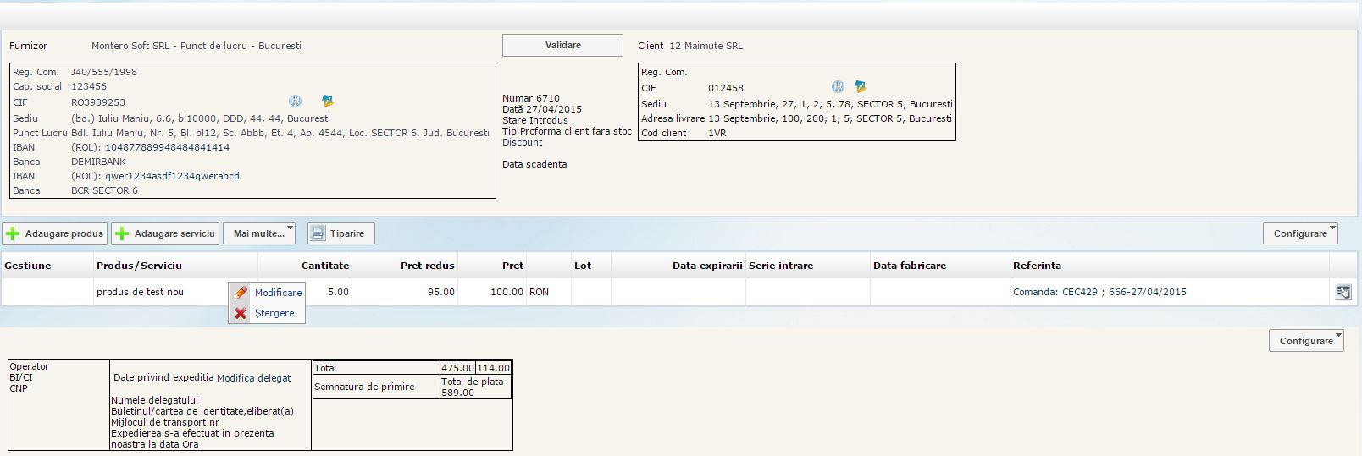Click the supplier CIF edit note icon
Viewport: 1362px width, 456px height.
pos(327,102)
